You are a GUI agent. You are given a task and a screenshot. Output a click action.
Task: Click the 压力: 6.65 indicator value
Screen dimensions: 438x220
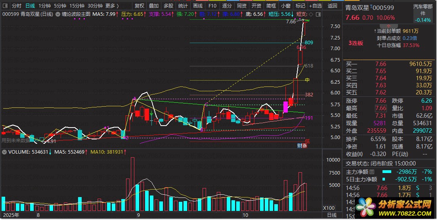click(134, 14)
